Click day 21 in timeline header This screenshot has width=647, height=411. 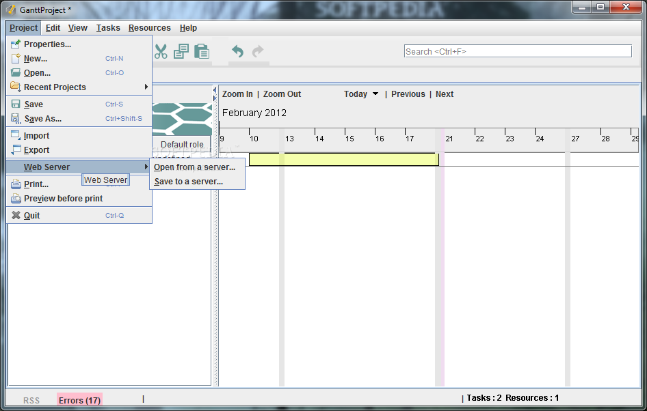coord(449,139)
